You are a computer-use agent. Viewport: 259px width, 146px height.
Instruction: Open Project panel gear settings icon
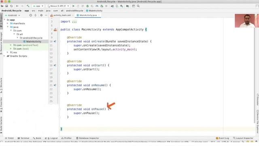click(x=41, y=15)
